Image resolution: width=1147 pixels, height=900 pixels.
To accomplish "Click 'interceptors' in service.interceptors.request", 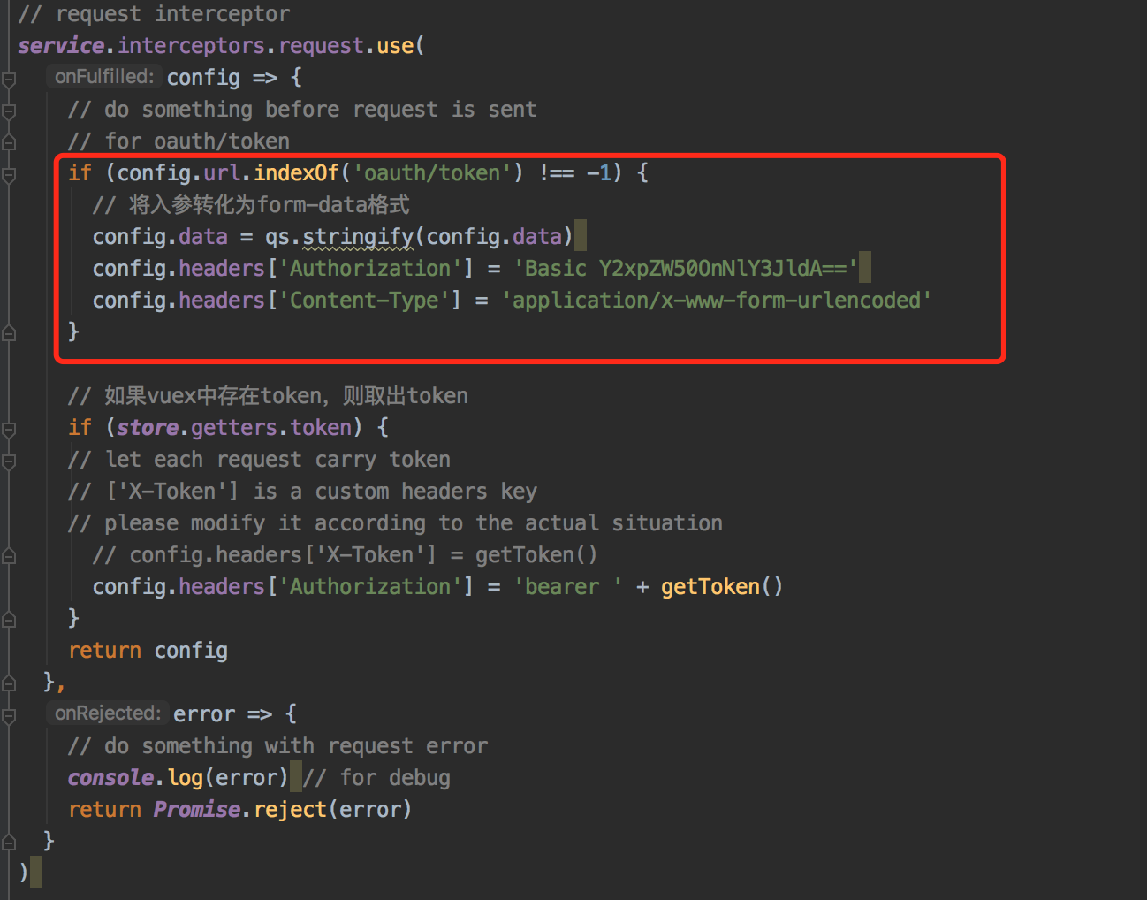I will (x=192, y=46).
